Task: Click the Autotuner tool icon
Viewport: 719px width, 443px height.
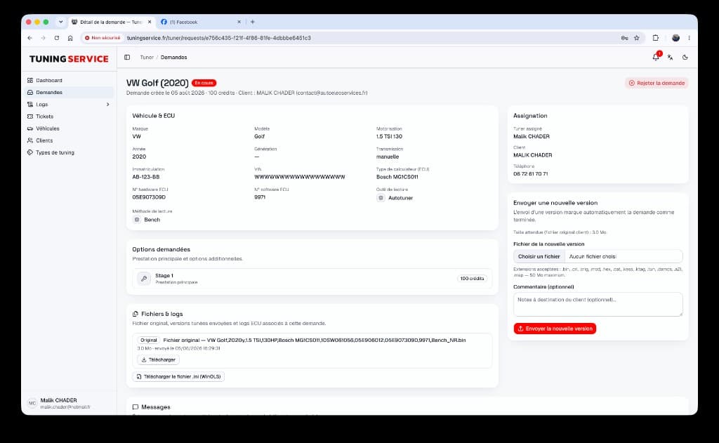Action: point(381,198)
